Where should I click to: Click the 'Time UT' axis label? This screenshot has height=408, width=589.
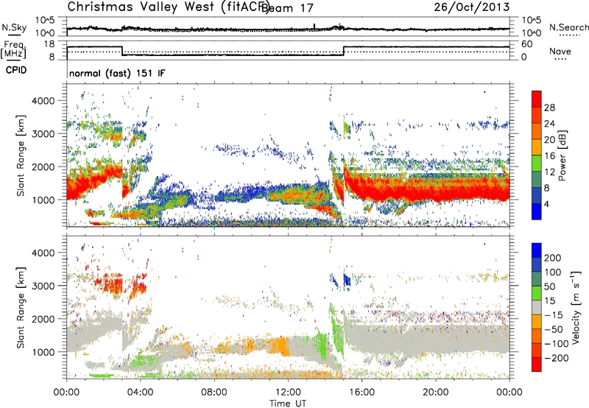[x=288, y=404]
